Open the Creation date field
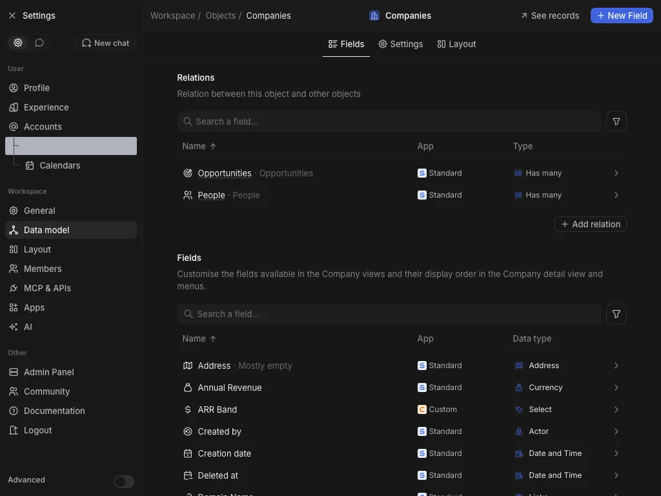This screenshot has height=496, width=661. click(x=402, y=453)
